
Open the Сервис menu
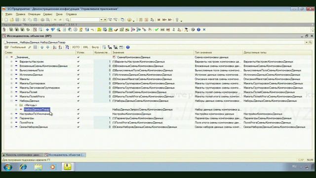click(x=48, y=14)
